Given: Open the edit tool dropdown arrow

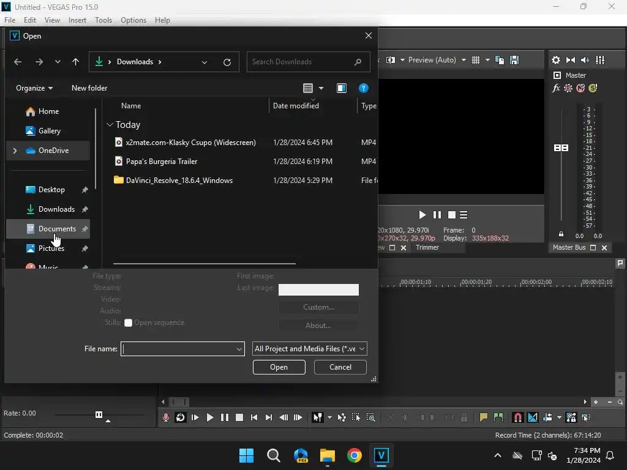Looking at the screenshot, I should [329, 417].
